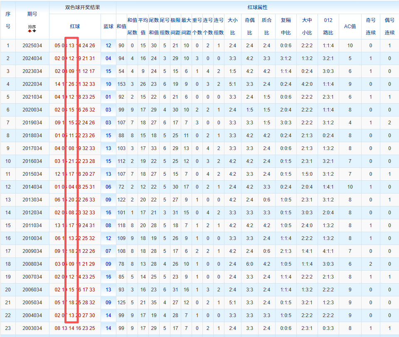The image size is (399, 337).
Task: Select the 红球属性 group header
Action: pyautogui.click(x=257, y=7)
